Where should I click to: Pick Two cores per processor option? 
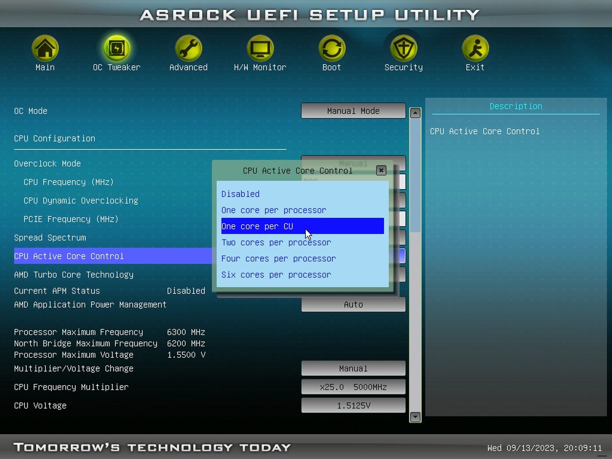[303, 242]
